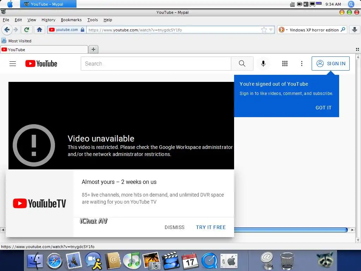Open a new tab with the plus button
This screenshot has height=271, width=361.
tap(93, 49)
